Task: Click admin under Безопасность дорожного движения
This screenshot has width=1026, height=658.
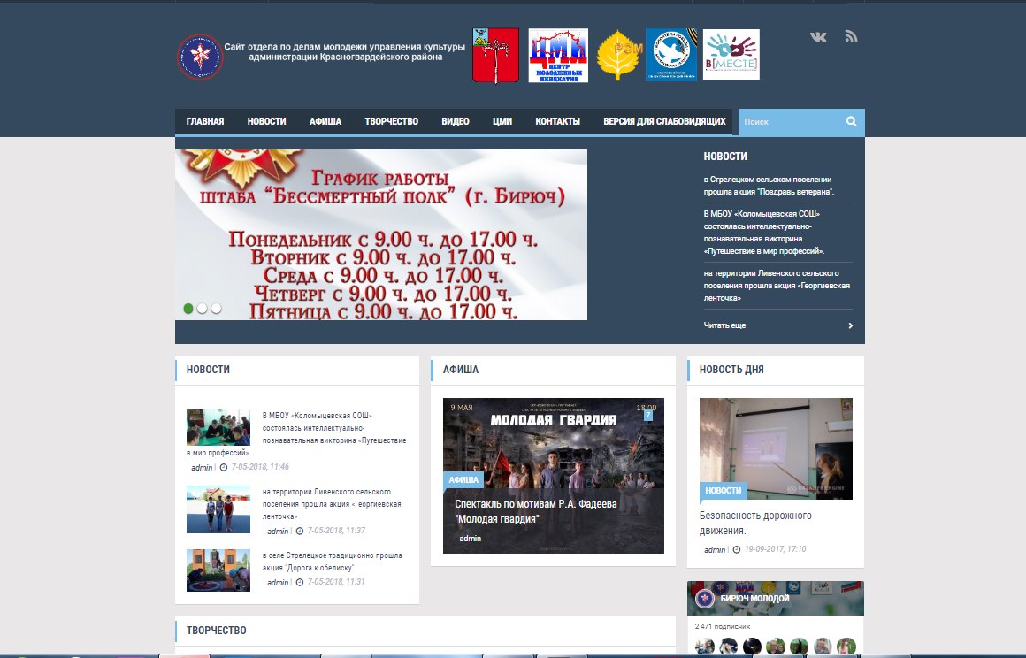Action: tap(715, 549)
